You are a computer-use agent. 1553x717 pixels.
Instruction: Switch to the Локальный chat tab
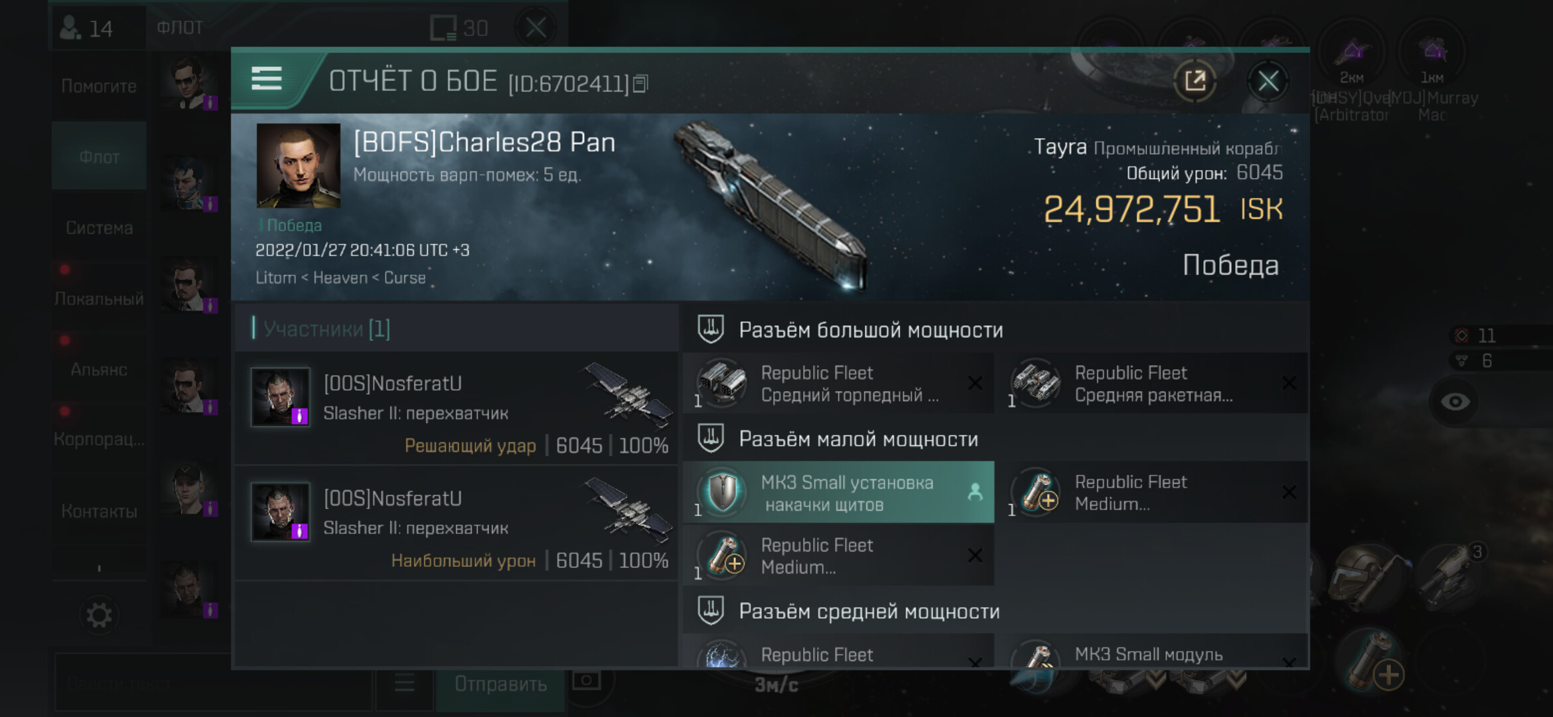click(99, 298)
